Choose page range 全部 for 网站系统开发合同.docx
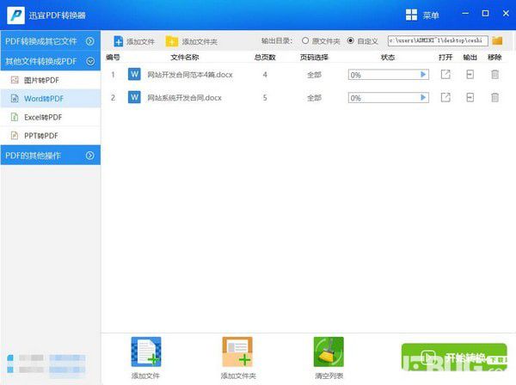516x385 pixels. tap(314, 98)
